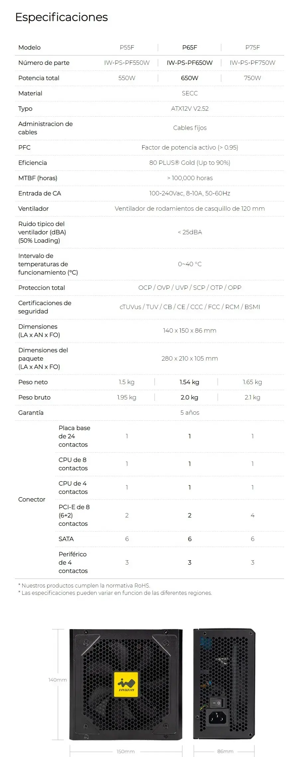
Task: Click the IW-PS-PF650W part number
Action: click(x=190, y=63)
